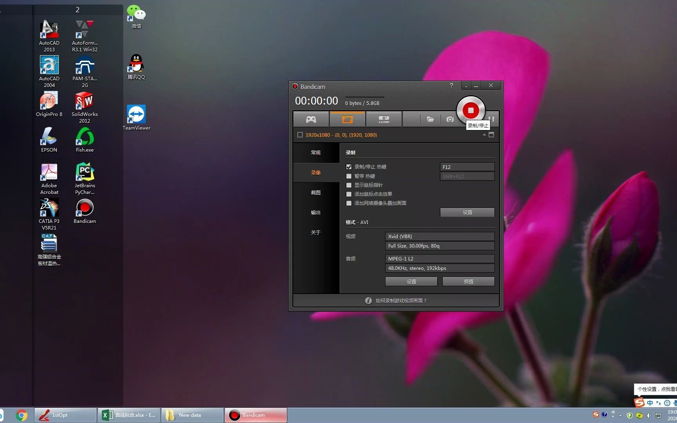The image size is (677, 423).
Task: Enable the 添加鼠标点击效果 checkbox
Action: pos(349,194)
